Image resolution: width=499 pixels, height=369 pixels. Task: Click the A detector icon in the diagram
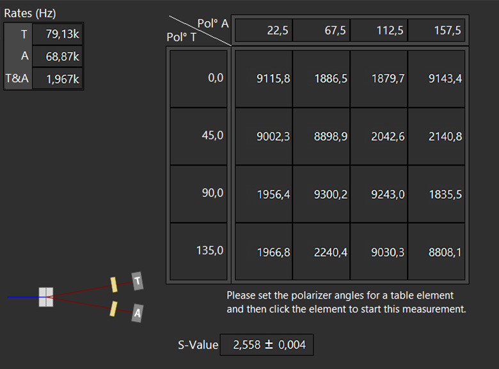click(x=138, y=313)
